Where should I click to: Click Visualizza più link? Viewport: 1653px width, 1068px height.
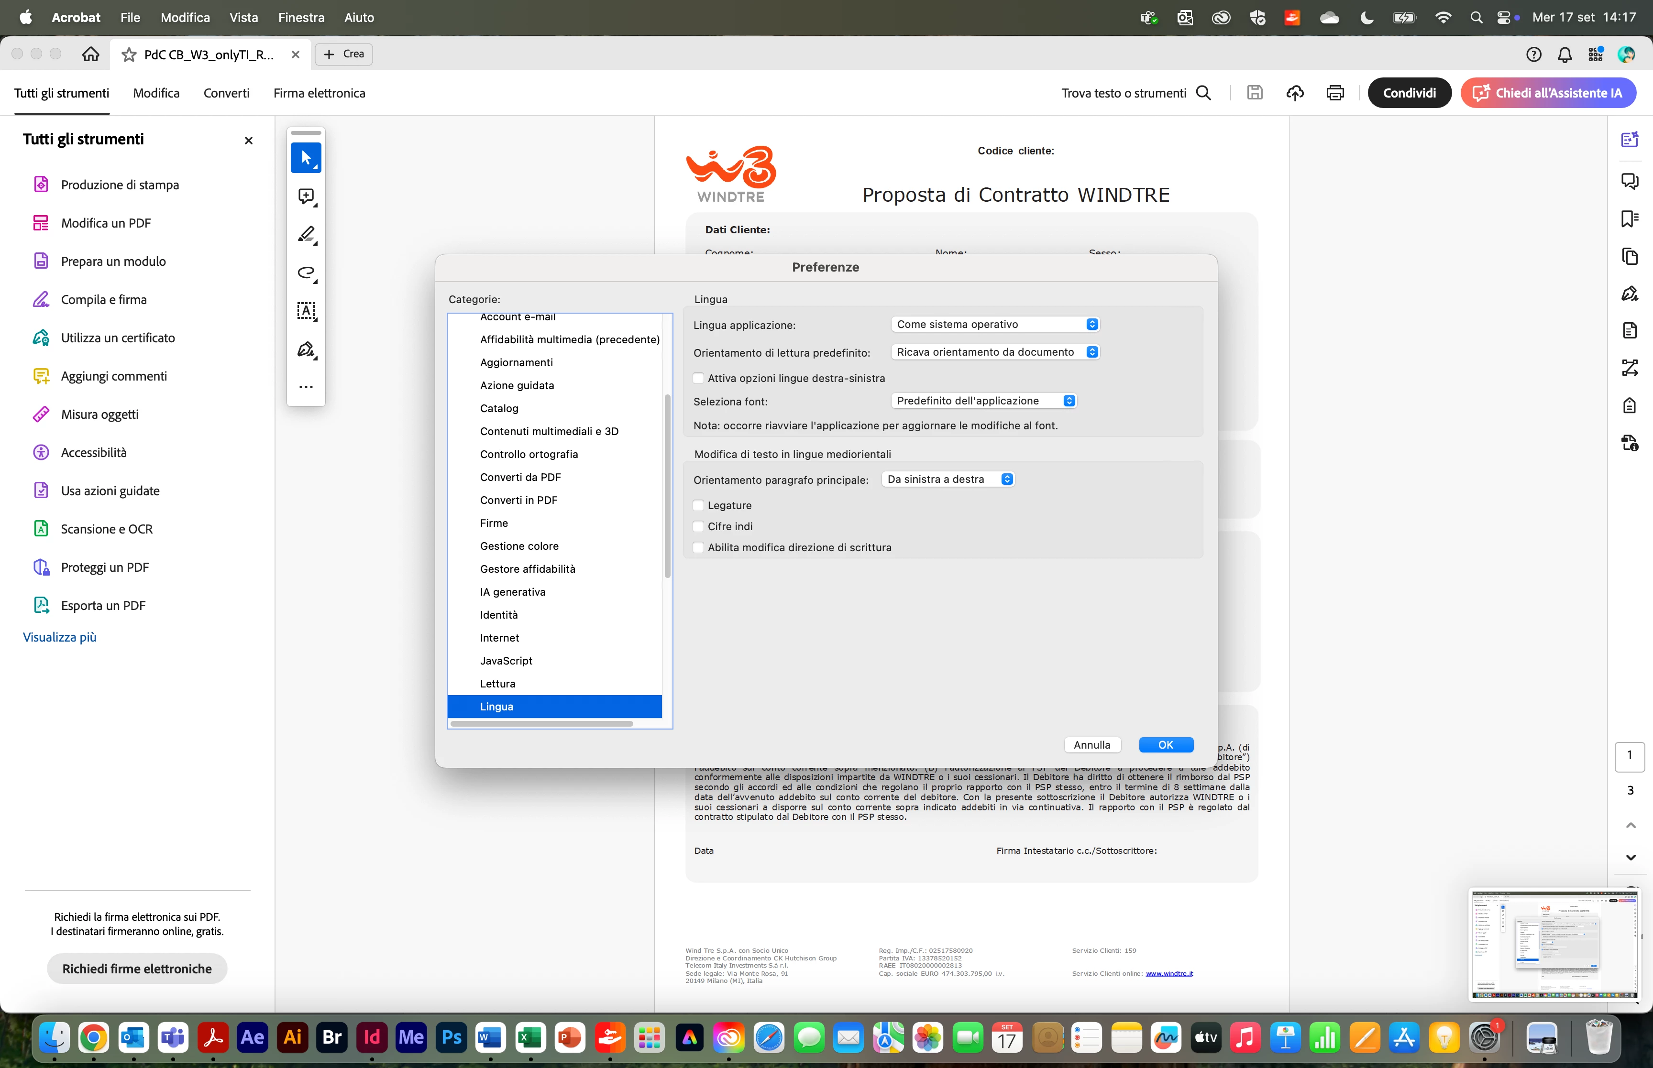60,637
